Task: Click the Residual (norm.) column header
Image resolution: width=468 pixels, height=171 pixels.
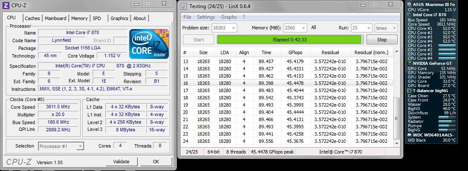Action: [372, 52]
